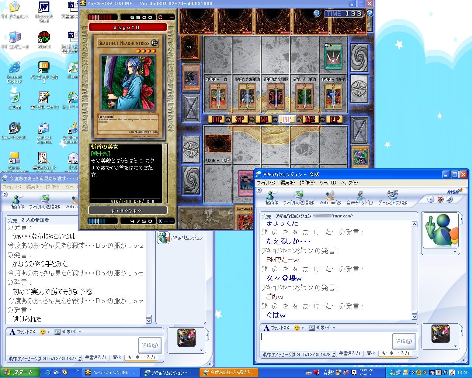This screenshot has width=472, height=378.
Task: Hide contact display picture with side arrow
Action: tap(461, 219)
